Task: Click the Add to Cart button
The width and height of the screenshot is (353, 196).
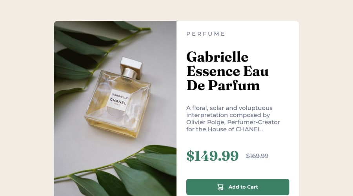Action: (238, 187)
